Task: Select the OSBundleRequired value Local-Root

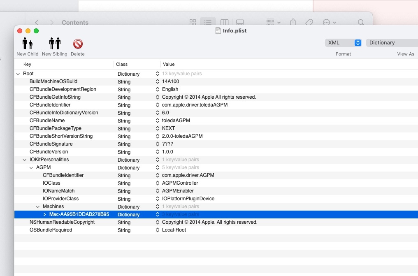Action: pyautogui.click(x=174, y=230)
